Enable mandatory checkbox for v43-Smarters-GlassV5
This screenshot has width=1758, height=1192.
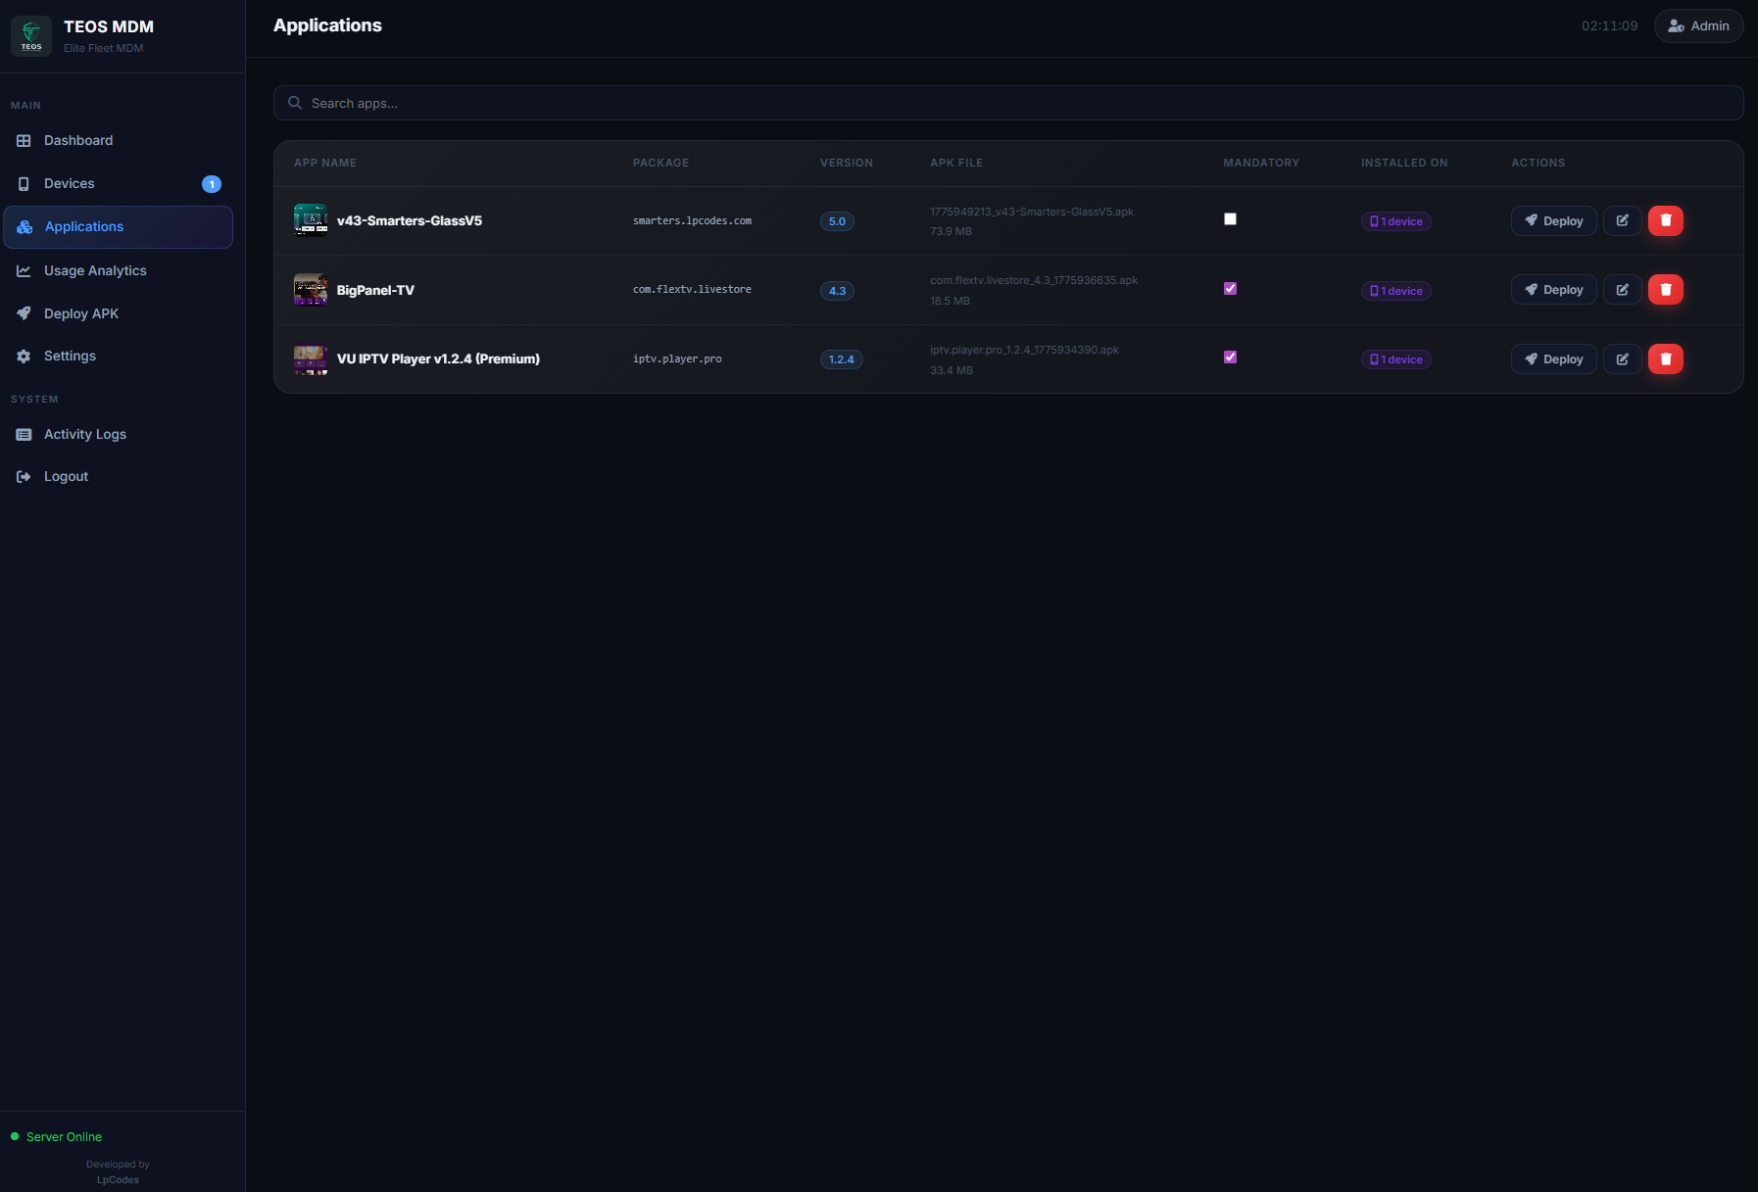coord(1230,219)
